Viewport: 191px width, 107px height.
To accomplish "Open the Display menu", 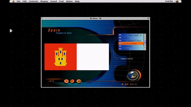I will [44, 1].
